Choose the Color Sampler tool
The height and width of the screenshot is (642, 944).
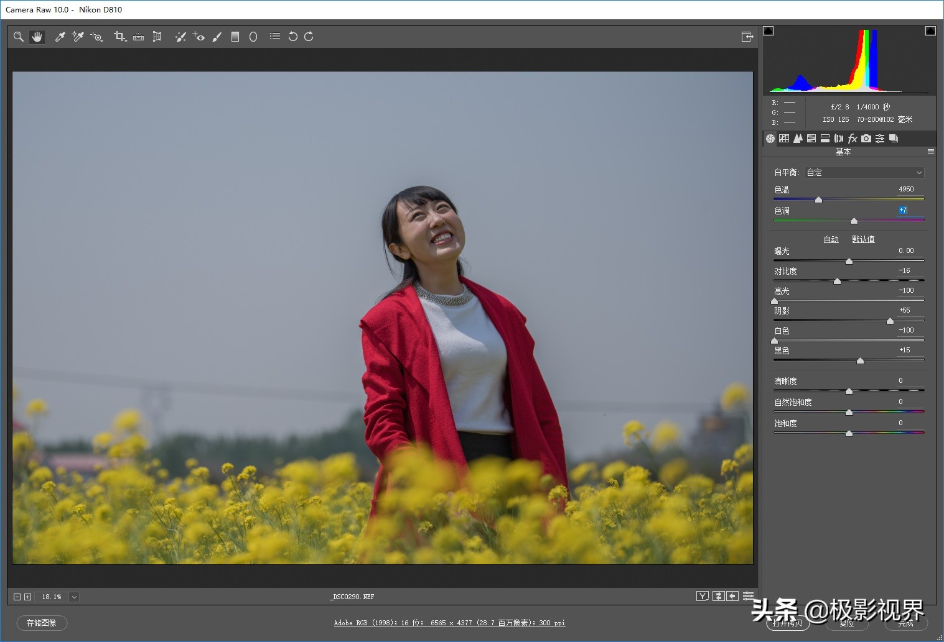[x=78, y=37]
